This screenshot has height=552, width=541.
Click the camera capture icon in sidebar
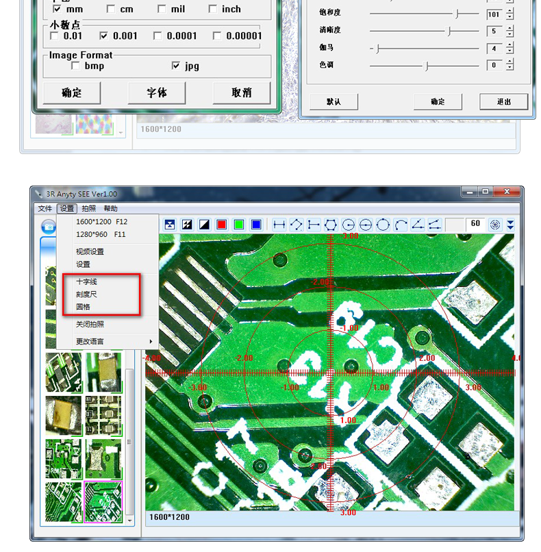49,227
